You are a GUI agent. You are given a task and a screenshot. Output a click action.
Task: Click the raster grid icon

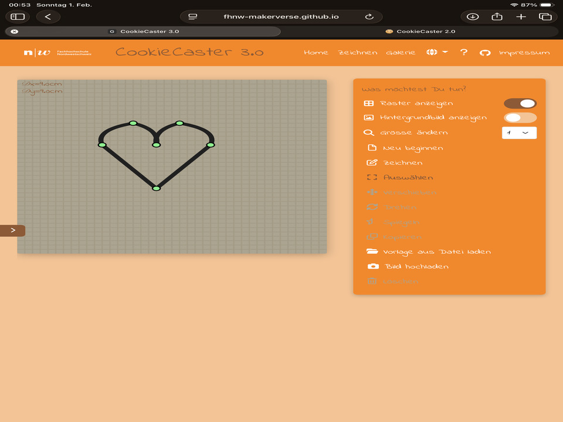369,103
